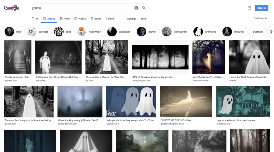The width and height of the screenshot is (274, 152).
Task: Open the old cabin ghost image
Action: [x=199, y=141]
